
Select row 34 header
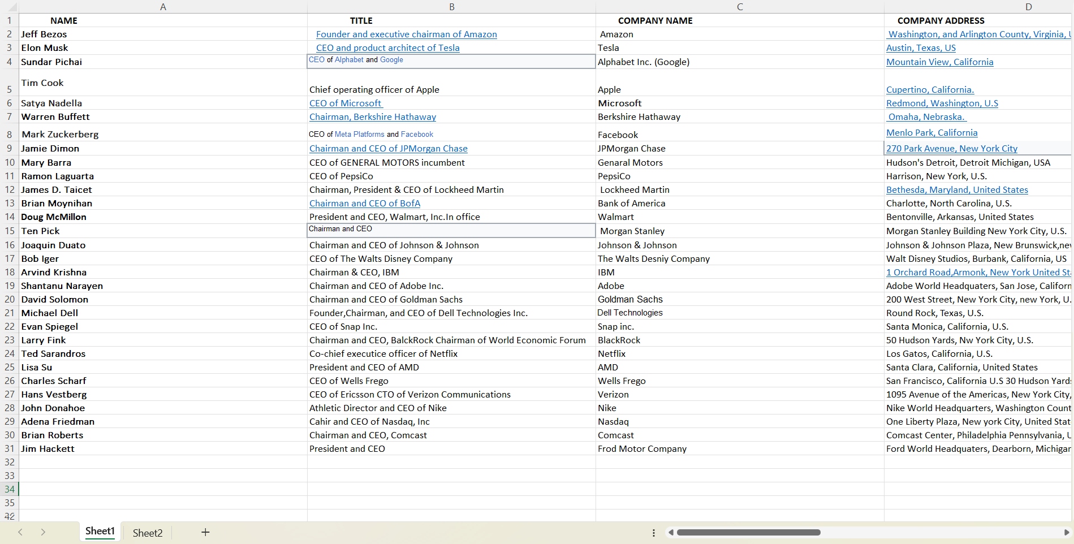(10, 489)
